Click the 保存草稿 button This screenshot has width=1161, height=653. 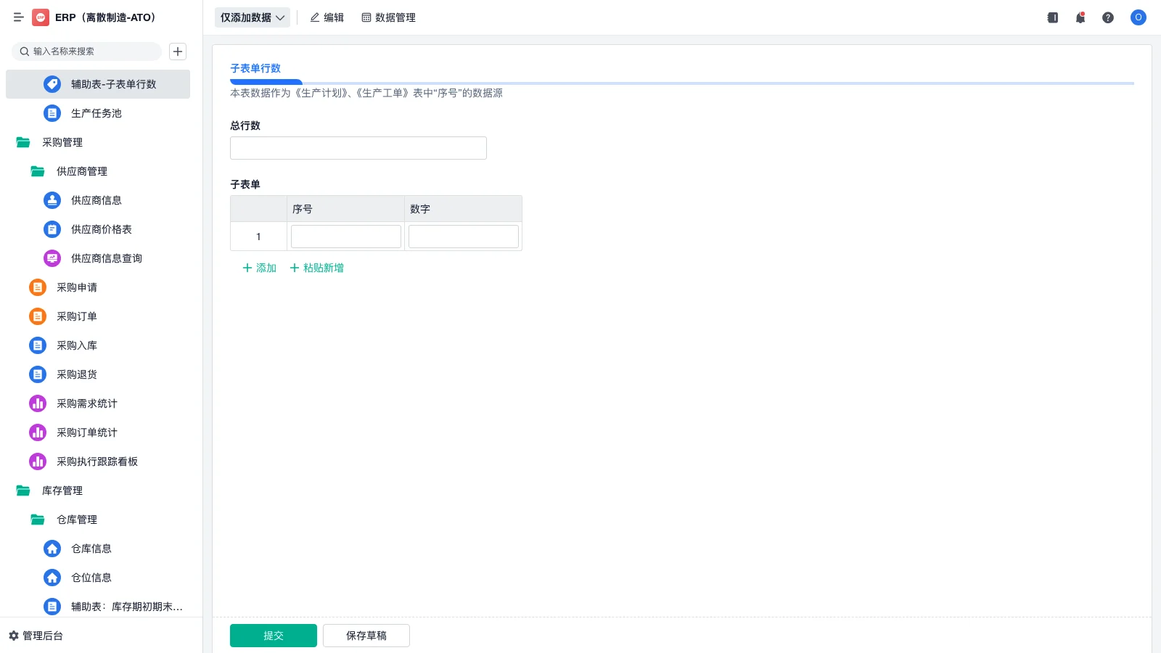366,636
